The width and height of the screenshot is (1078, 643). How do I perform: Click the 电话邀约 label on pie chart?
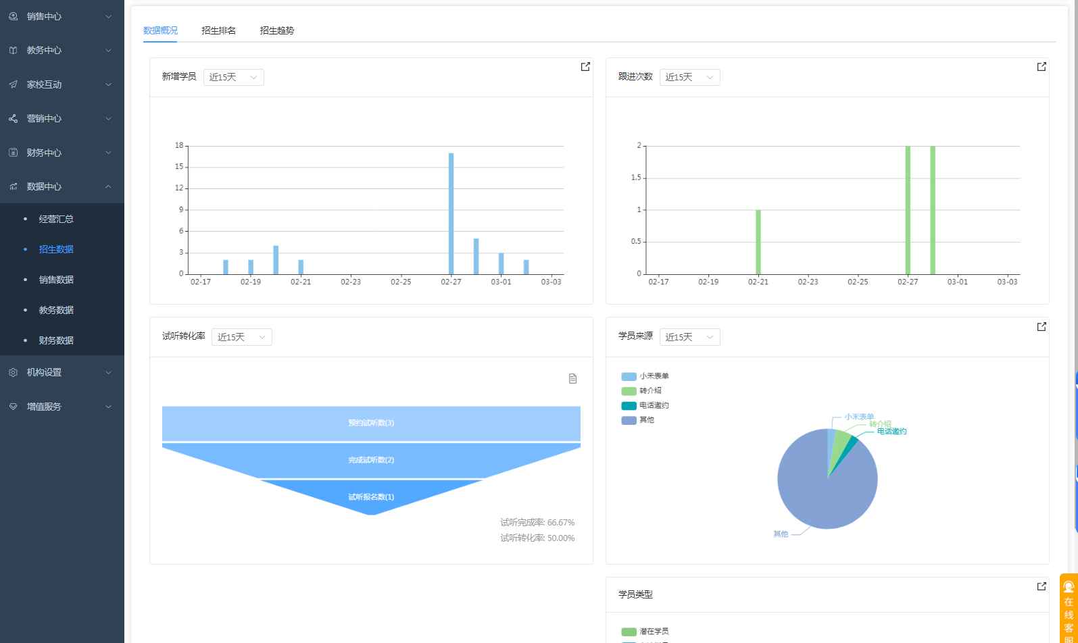(891, 432)
